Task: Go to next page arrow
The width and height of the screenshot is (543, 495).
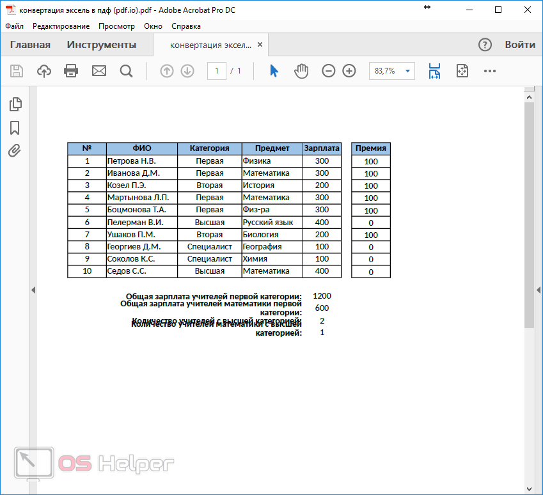Action: click(187, 71)
